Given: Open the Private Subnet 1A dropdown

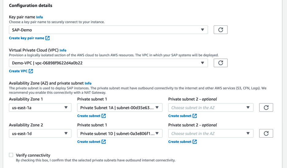Looking at the screenshot, I should click(x=119, y=108).
